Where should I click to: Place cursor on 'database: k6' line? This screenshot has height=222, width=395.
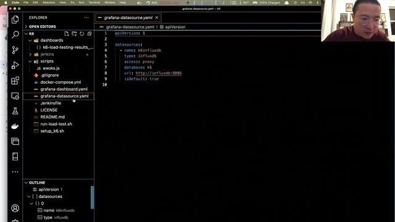pos(138,67)
